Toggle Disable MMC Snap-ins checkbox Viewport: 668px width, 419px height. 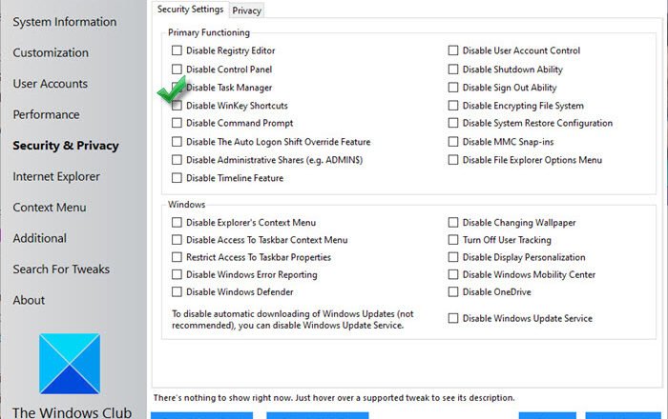coord(453,142)
